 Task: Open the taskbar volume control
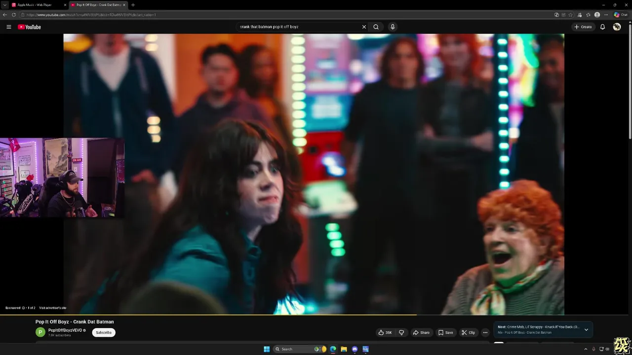click(607, 349)
